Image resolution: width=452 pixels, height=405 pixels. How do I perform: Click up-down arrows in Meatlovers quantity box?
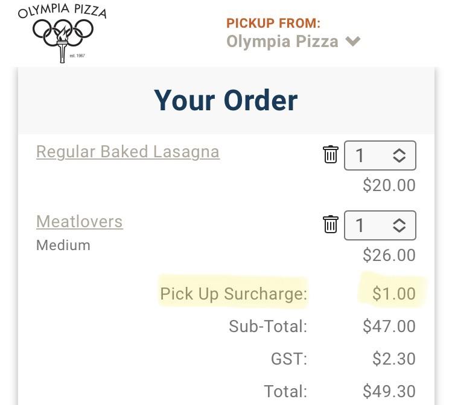399,225
